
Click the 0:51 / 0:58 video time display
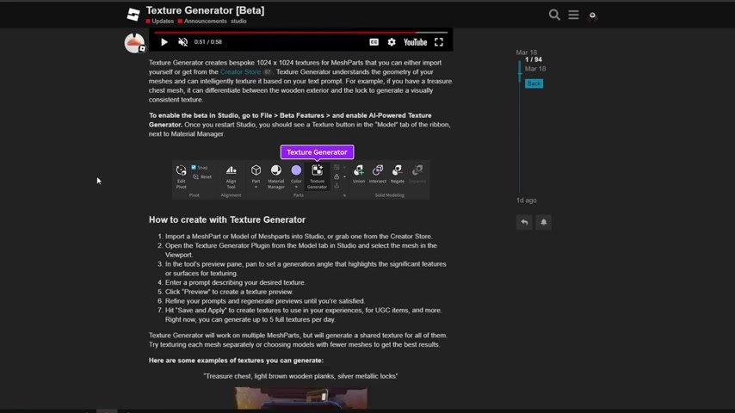click(208, 41)
